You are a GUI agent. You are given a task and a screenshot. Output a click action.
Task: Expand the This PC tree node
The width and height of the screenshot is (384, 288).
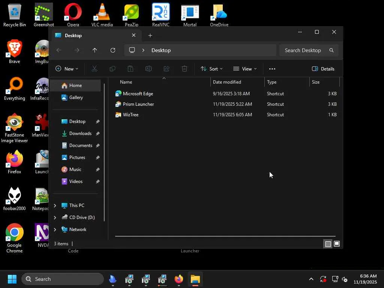pyautogui.click(x=55, y=205)
